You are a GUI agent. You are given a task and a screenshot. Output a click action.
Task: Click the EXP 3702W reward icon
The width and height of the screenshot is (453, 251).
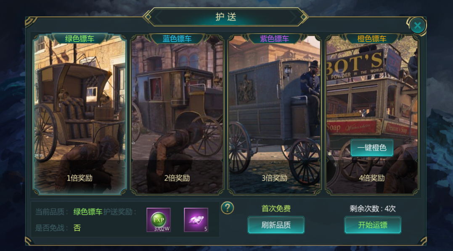coord(159,220)
